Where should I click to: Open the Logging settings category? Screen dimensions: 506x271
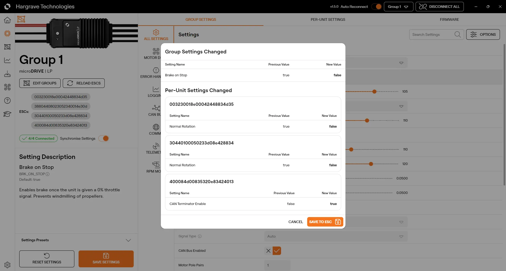[x=155, y=92]
